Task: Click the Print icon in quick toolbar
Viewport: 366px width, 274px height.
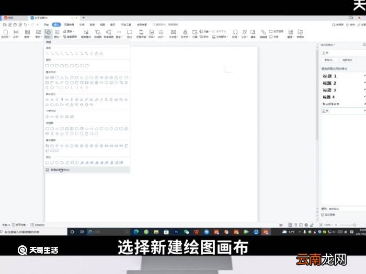Action: (15, 25)
